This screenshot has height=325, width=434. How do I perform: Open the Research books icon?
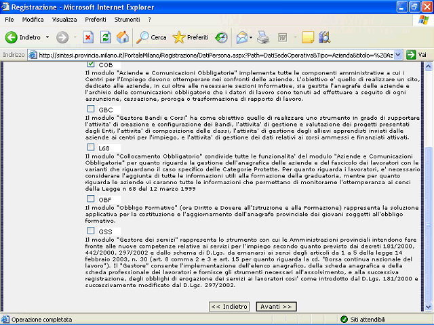click(x=324, y=37)
